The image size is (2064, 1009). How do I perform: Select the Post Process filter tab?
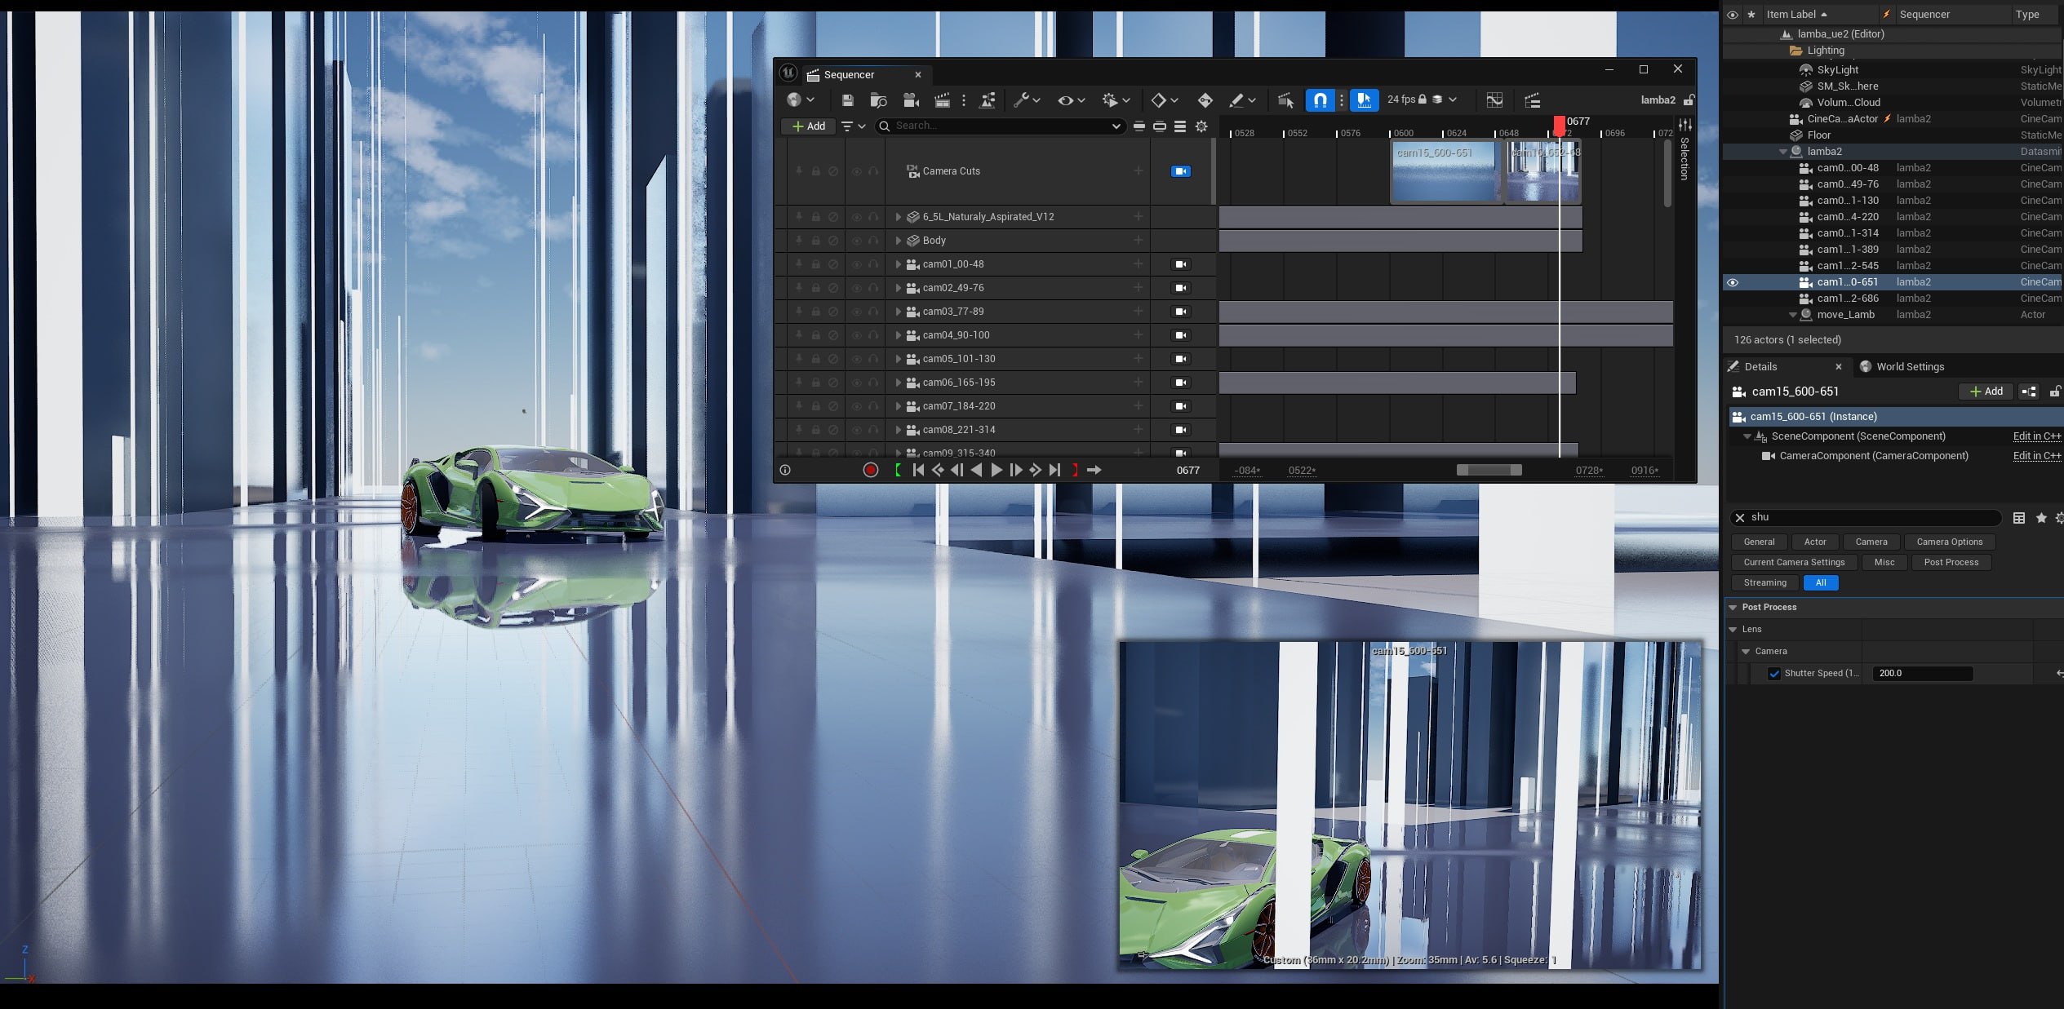tap(1951, 563)
